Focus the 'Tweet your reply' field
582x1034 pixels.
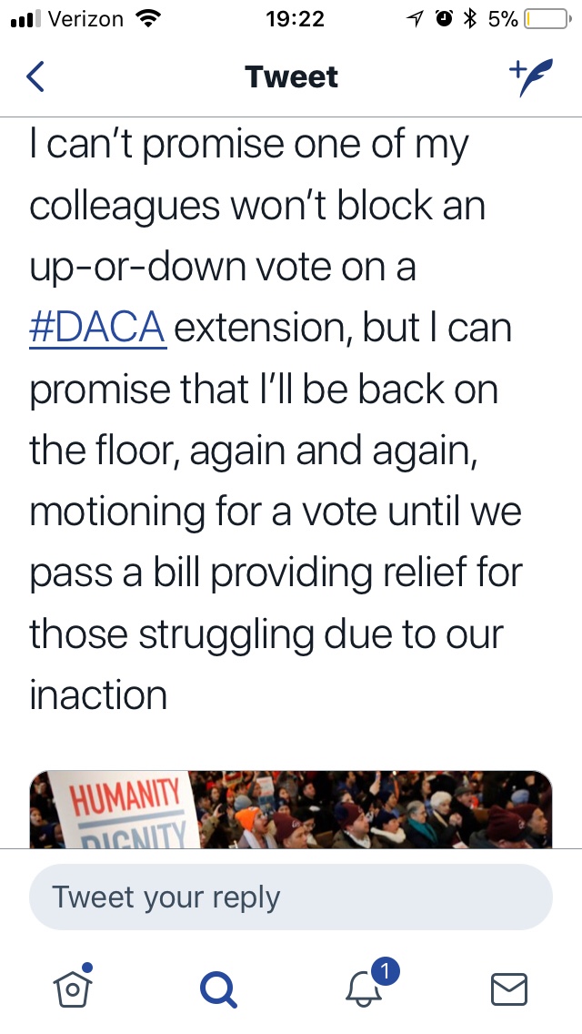(x=291, y=897)
